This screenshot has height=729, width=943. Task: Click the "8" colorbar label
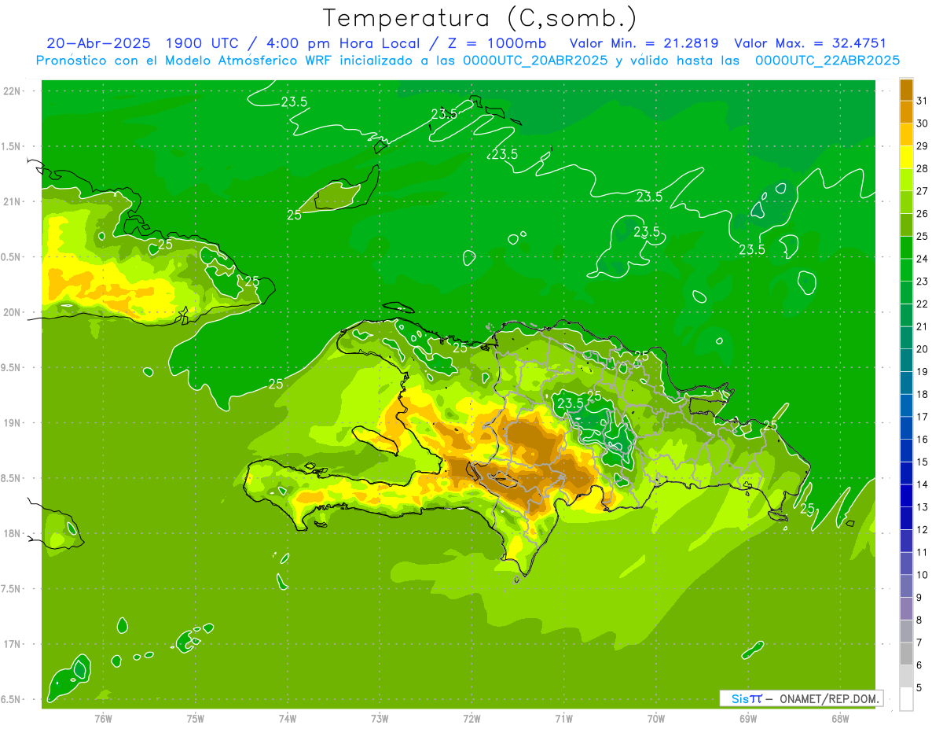coord(919,620)
